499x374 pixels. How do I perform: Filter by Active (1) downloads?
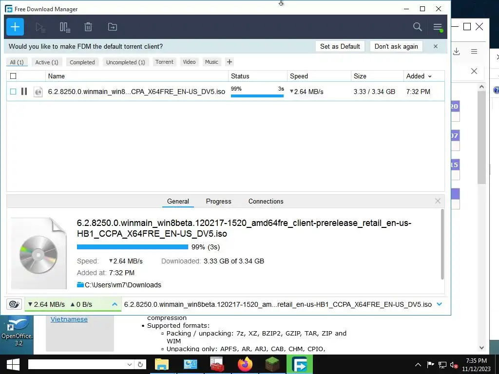[47, 62]
